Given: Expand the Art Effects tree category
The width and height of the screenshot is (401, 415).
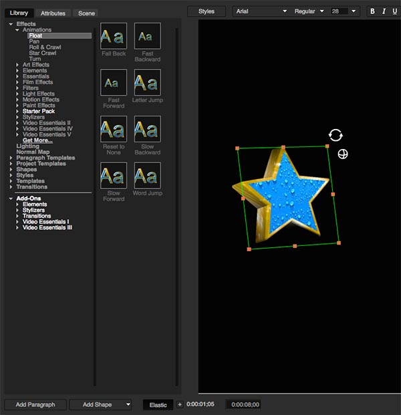Looking at the screenshot, I should [x=17, y=65].
